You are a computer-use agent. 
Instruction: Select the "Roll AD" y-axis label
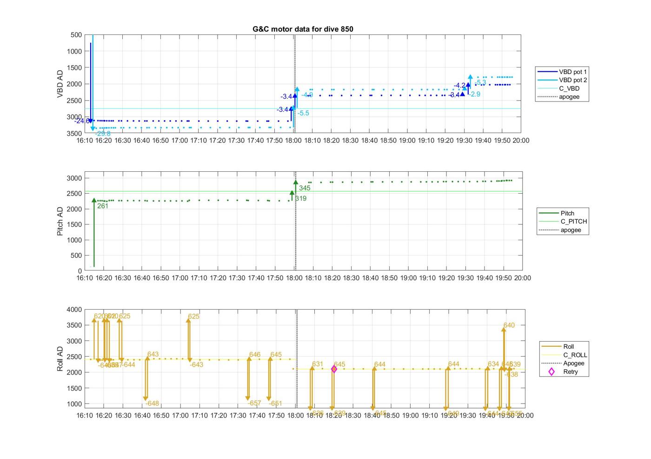(x=60, y=358)
